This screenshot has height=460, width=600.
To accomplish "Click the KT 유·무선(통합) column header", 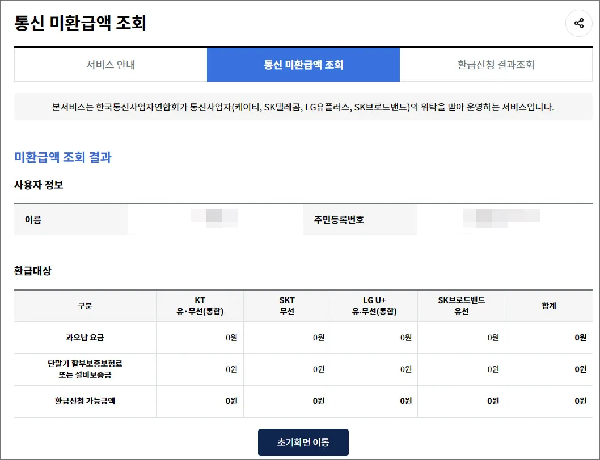I will [x=199, y=305].
